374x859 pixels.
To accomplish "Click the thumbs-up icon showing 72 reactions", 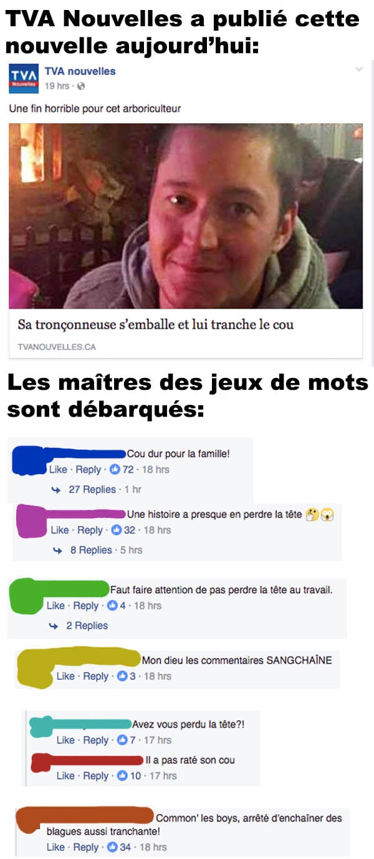I will point(115,469).
